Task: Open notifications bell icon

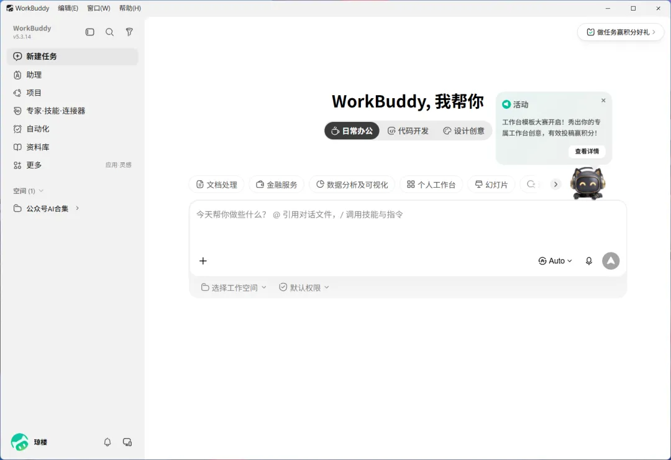Action: click(107, 442)
